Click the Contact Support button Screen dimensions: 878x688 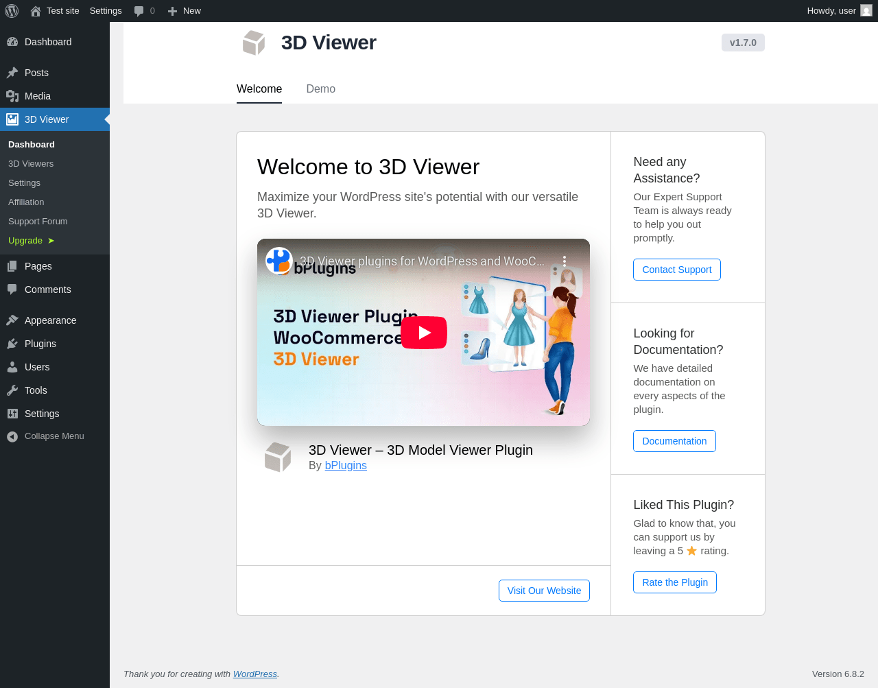tap(677, 270)
